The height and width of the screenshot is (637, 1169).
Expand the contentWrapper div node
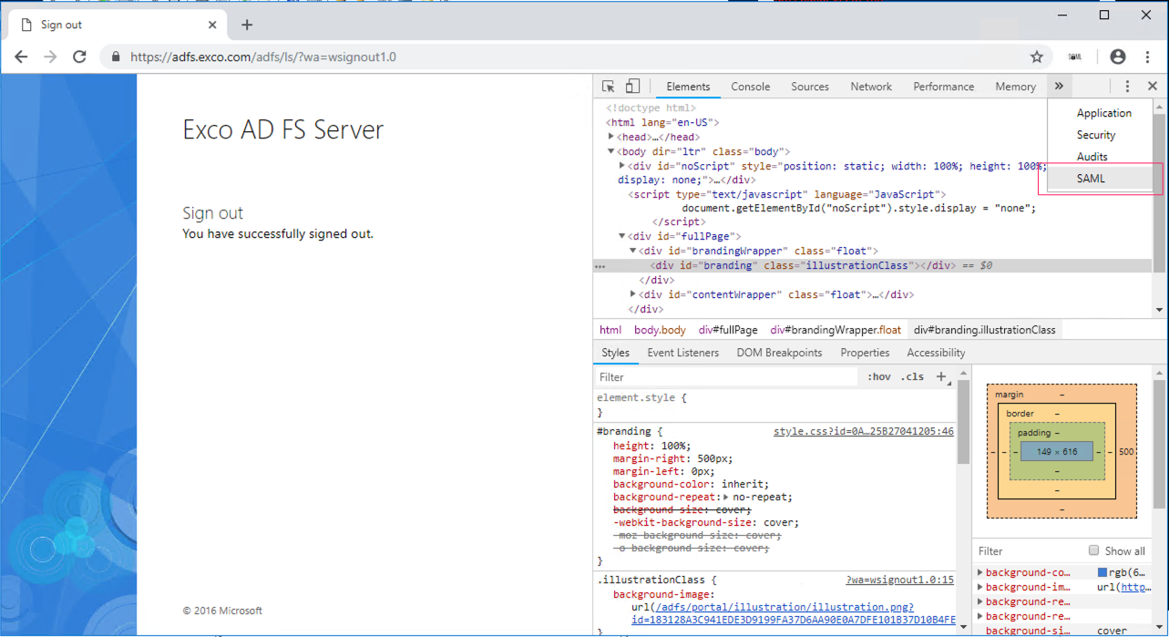tap(633, 294)
